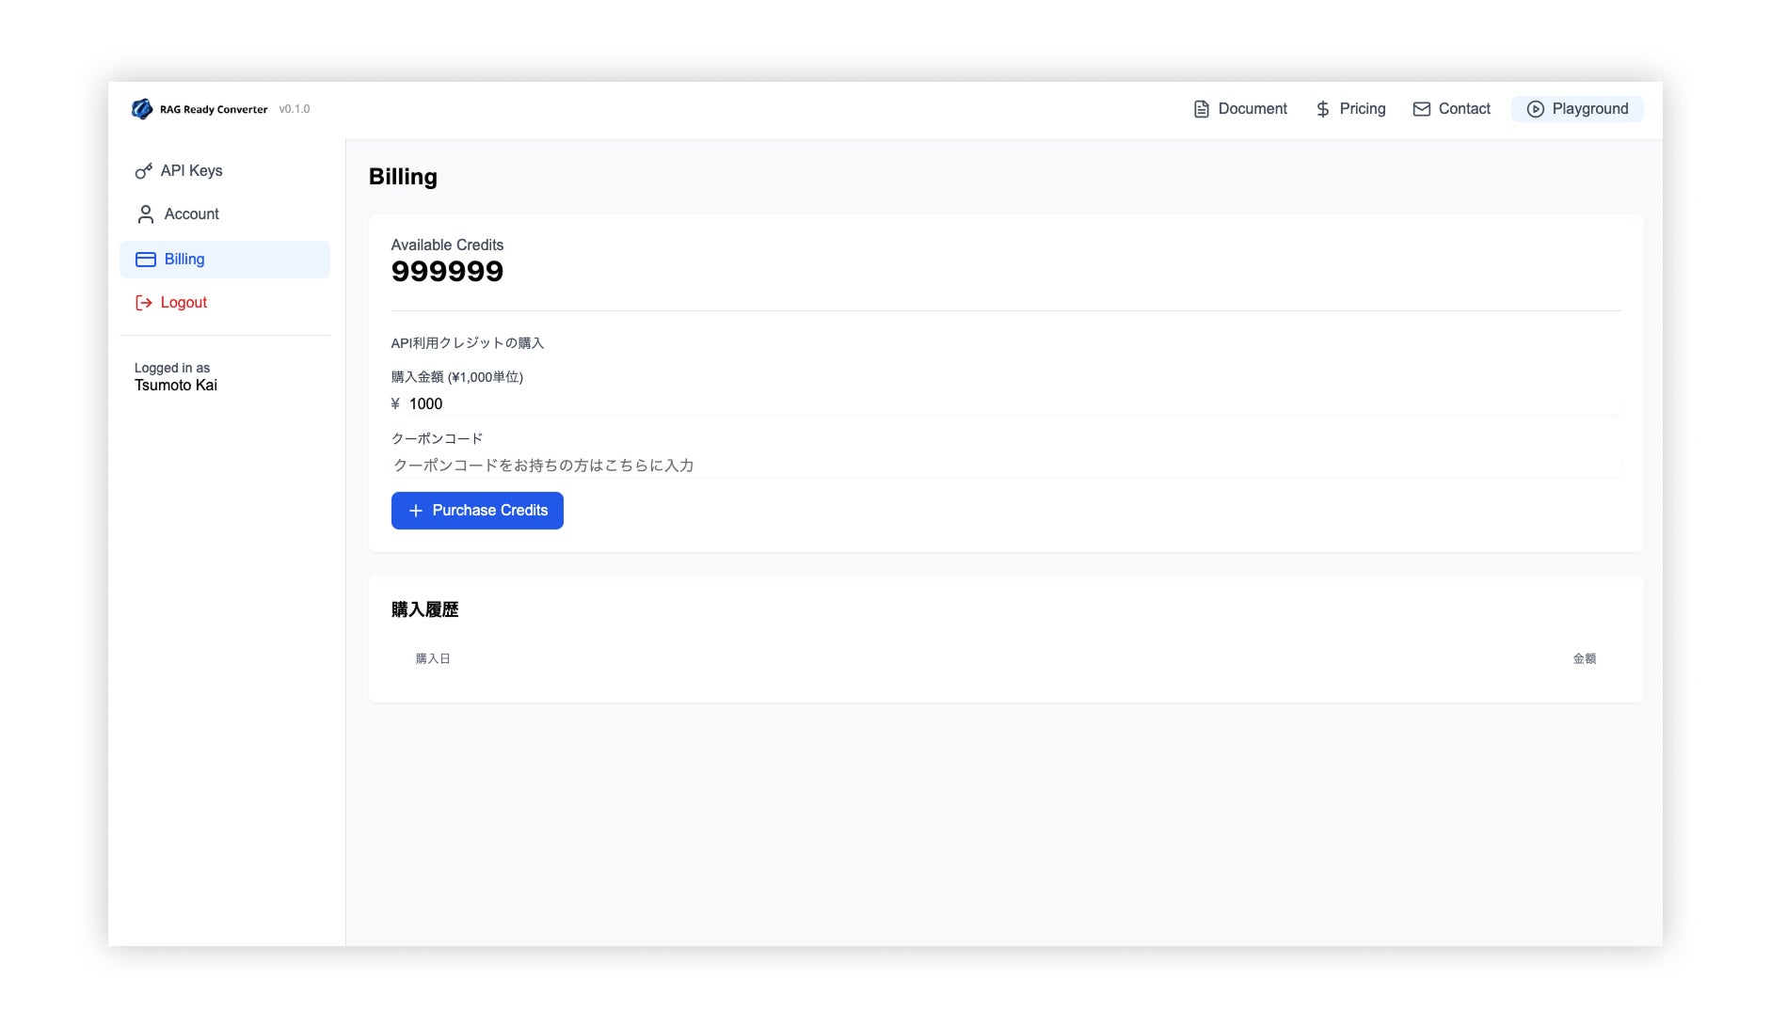Go to the Pricing page link
This screenshot has width=1771, height=1027.
coord(1350,109)
